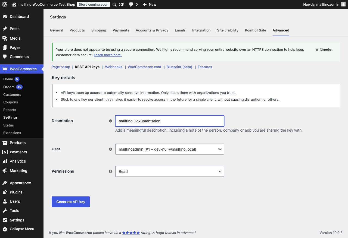
Task: Switch to the General settings tab
Action: [x=57, y=30]
